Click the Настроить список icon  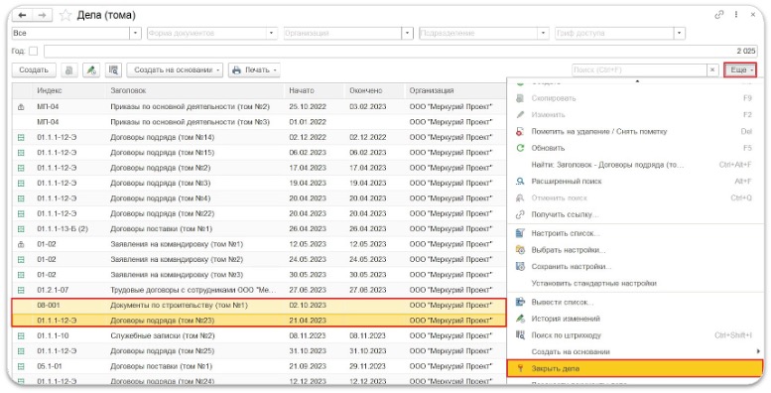tap(520, 233)
